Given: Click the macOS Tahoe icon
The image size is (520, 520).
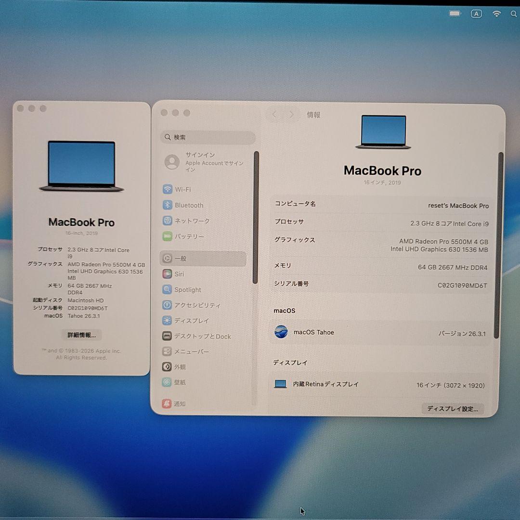Looking at the screenshot, I should 281,332.
